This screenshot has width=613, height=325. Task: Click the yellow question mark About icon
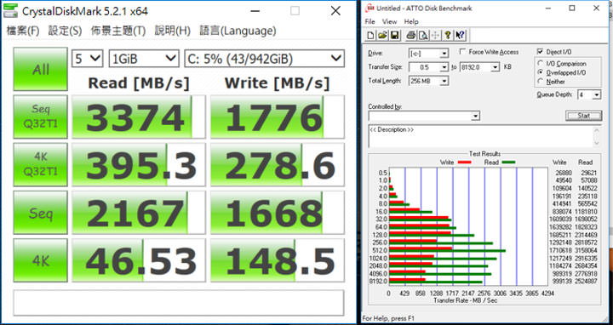coord(448,36)
